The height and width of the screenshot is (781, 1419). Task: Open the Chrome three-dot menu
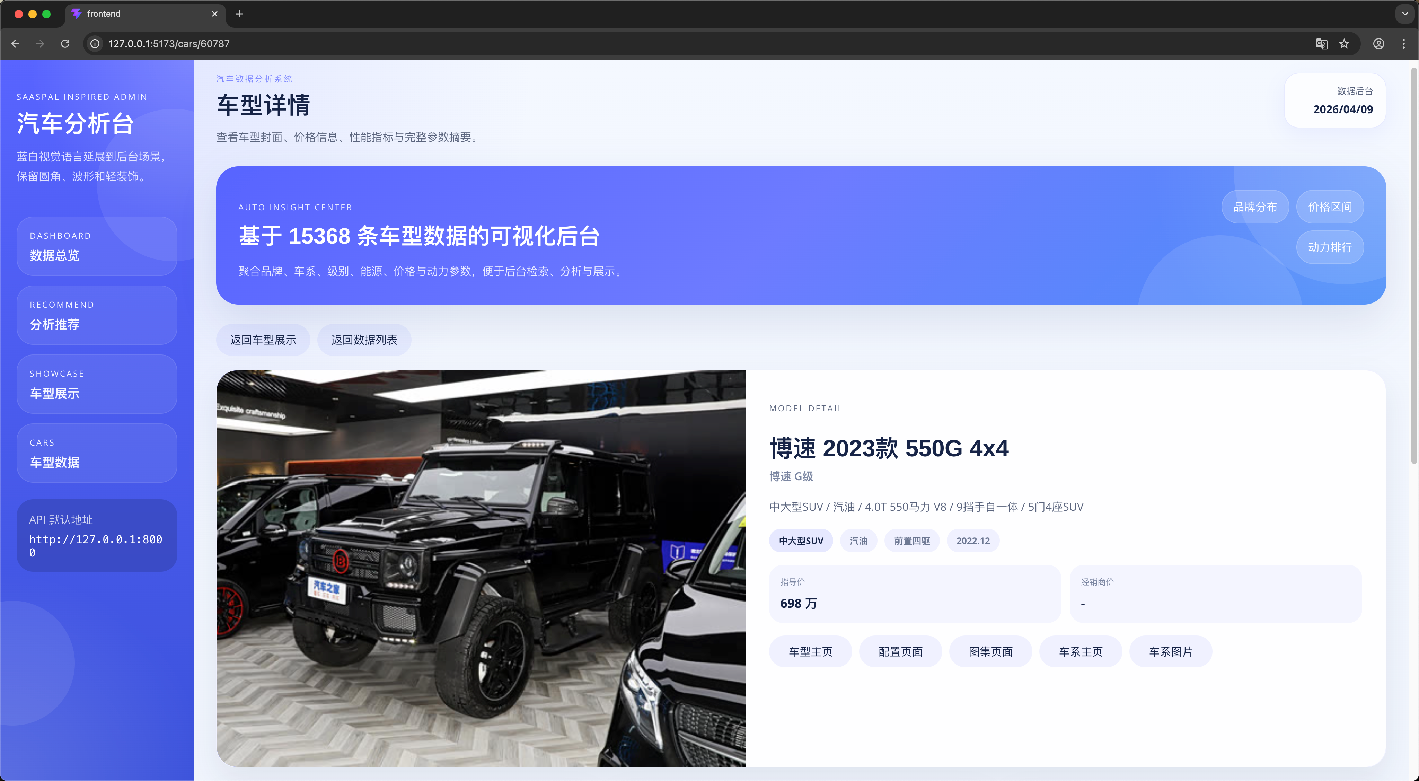(1403, 44)
